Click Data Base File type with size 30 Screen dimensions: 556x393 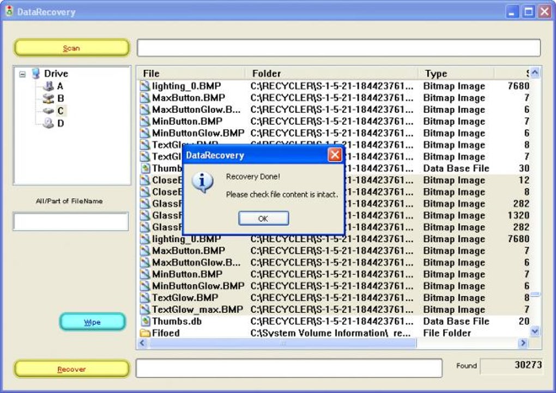click(456, 168)
